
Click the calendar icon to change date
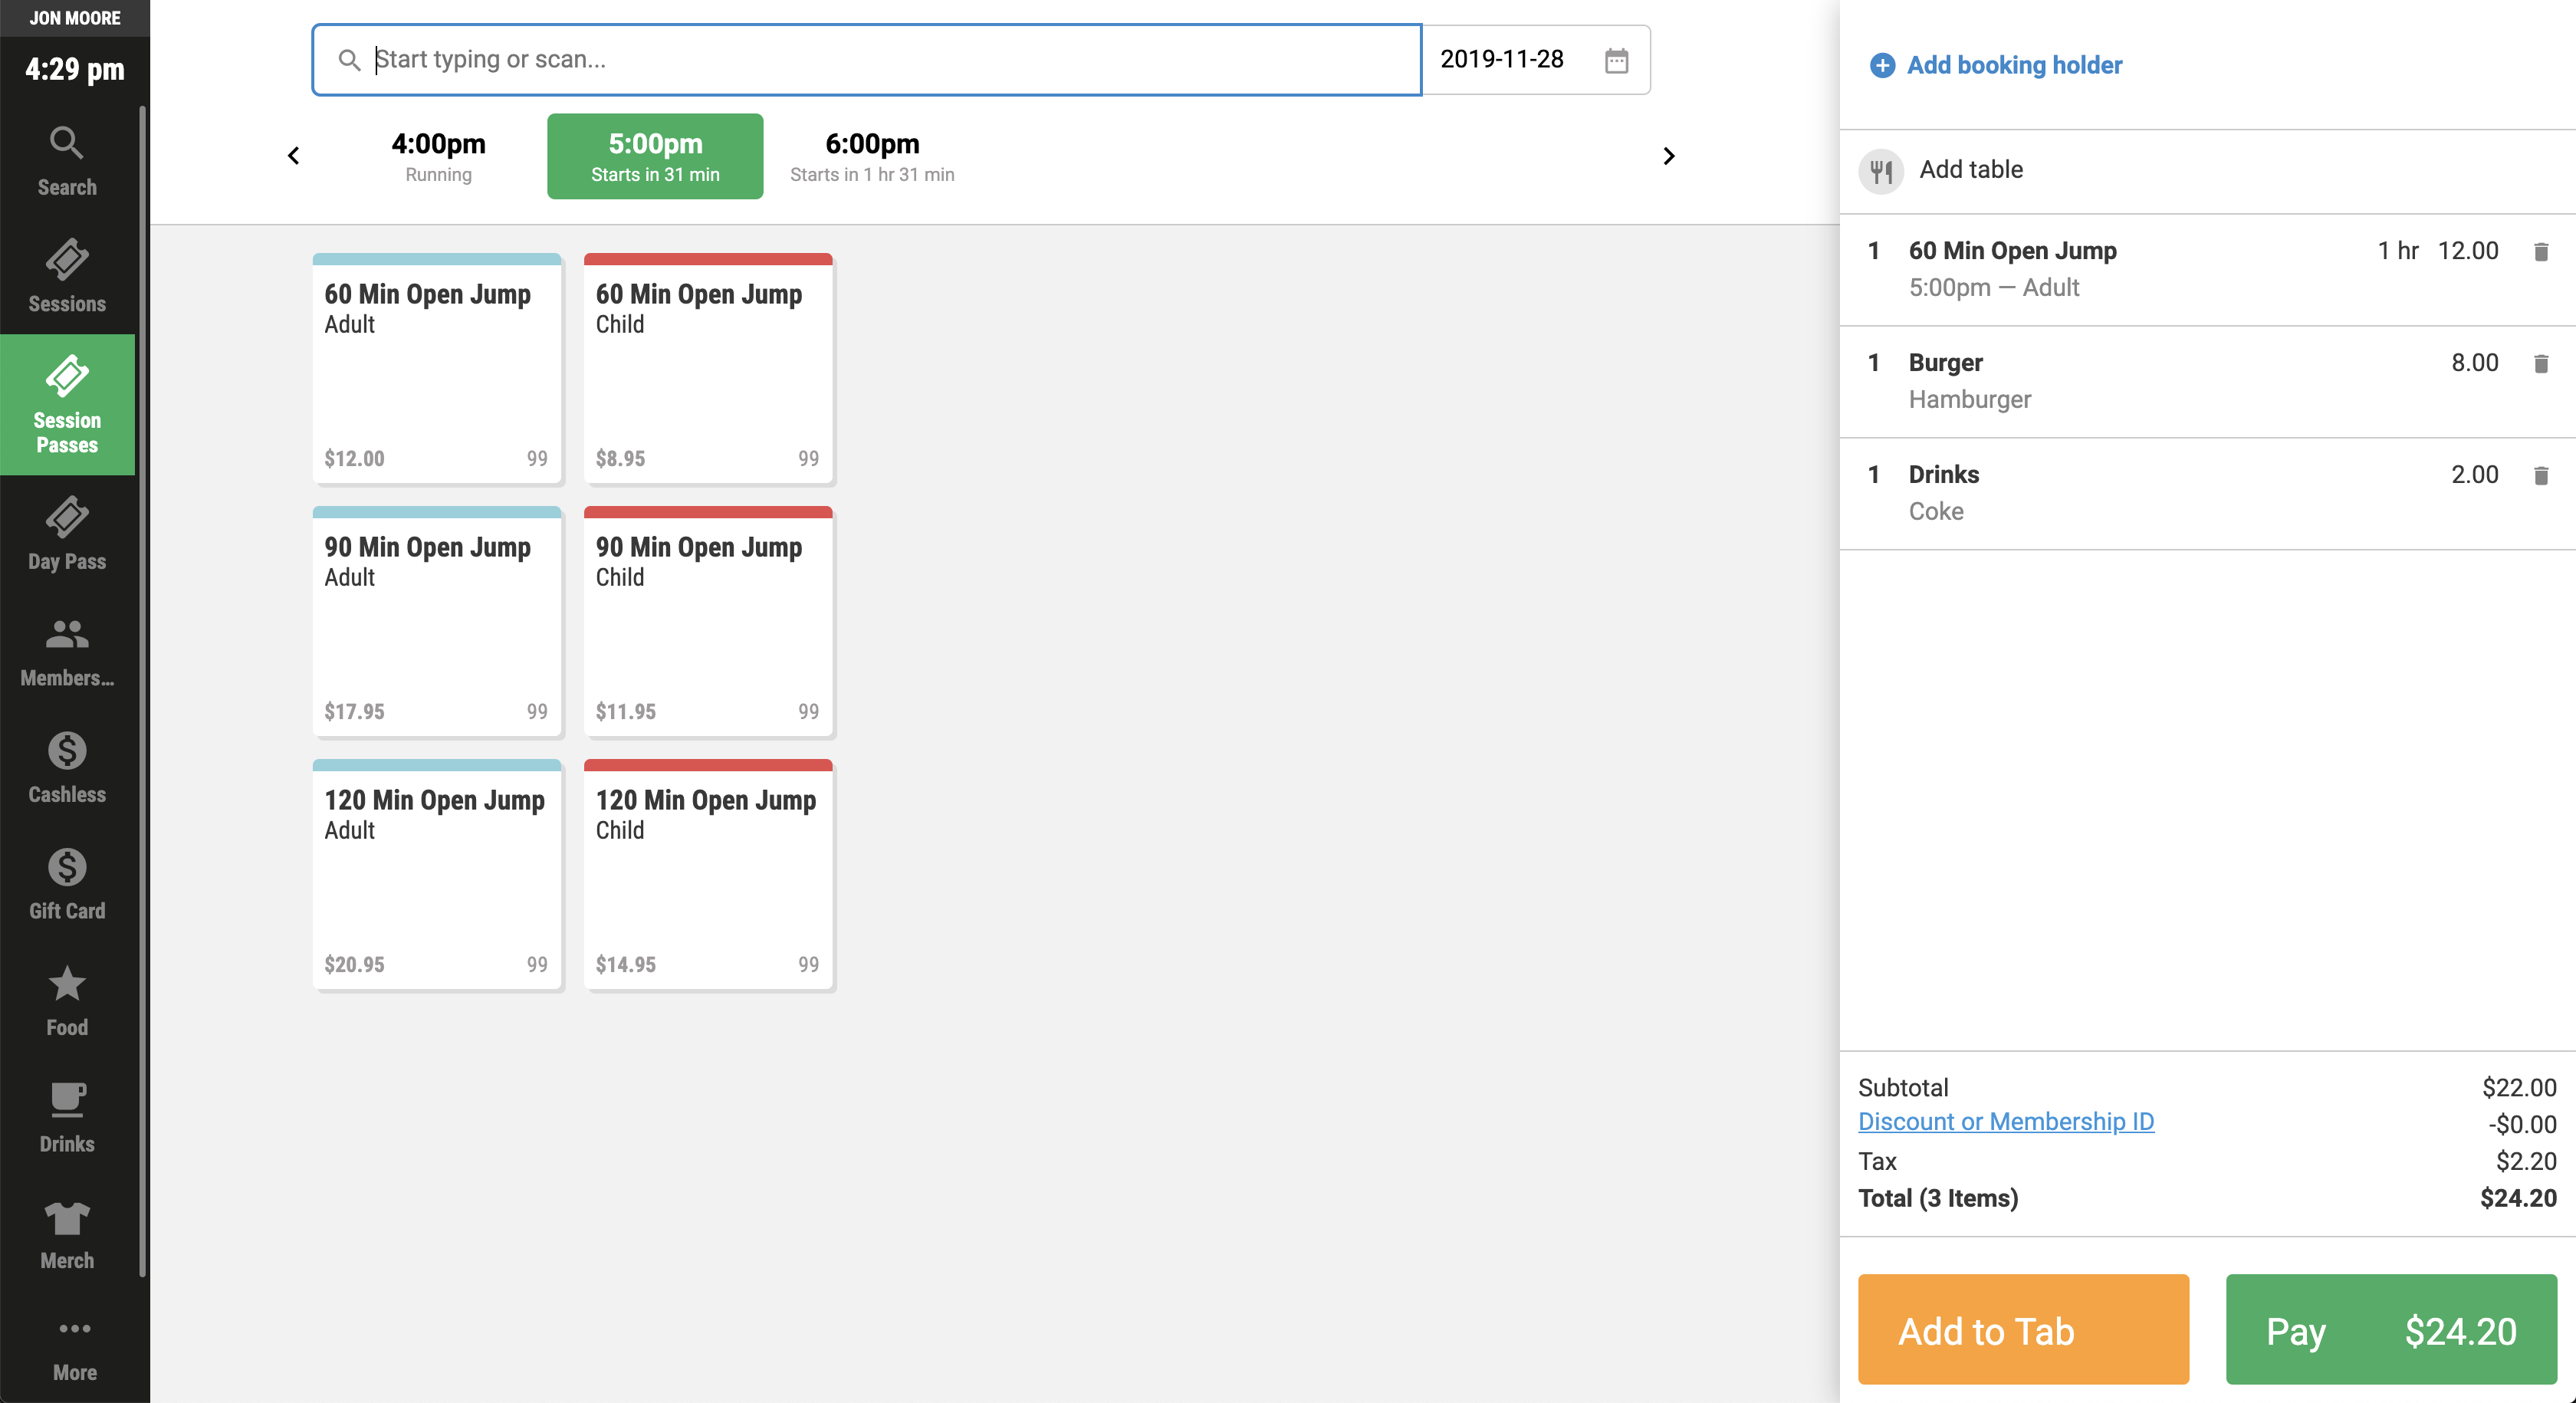1615,61
